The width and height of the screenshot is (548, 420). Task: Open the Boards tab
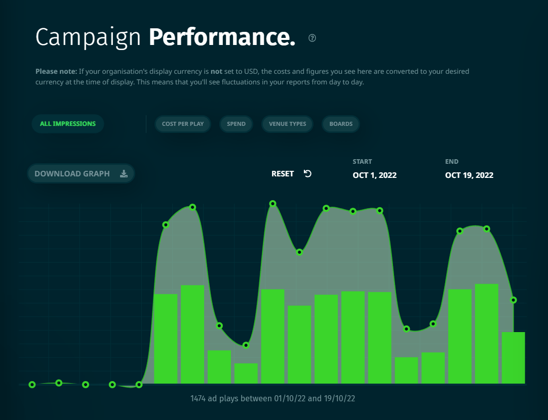pos(341,124)
